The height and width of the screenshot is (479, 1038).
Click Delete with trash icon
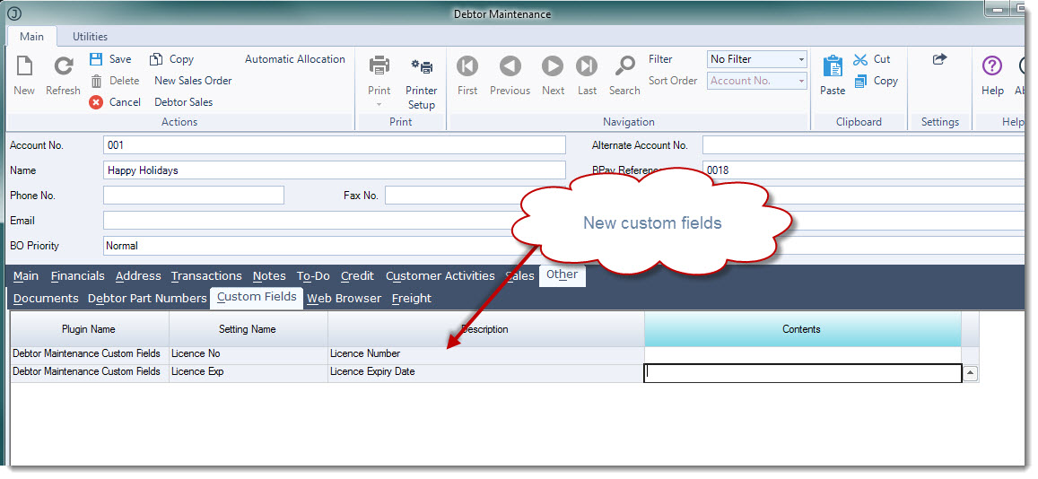point(115,81)
